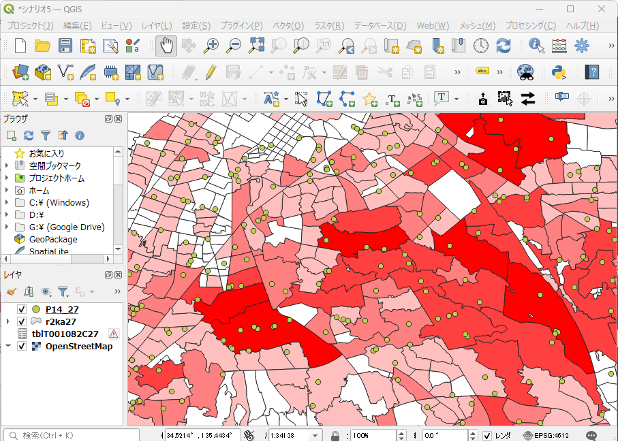Click the Zoom In magnifier tool
Screen dimensions: 618x446
pyautogui.click(x=212, y=46)
